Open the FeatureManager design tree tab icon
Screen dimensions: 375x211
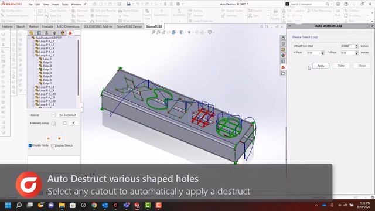pos(31,33)
